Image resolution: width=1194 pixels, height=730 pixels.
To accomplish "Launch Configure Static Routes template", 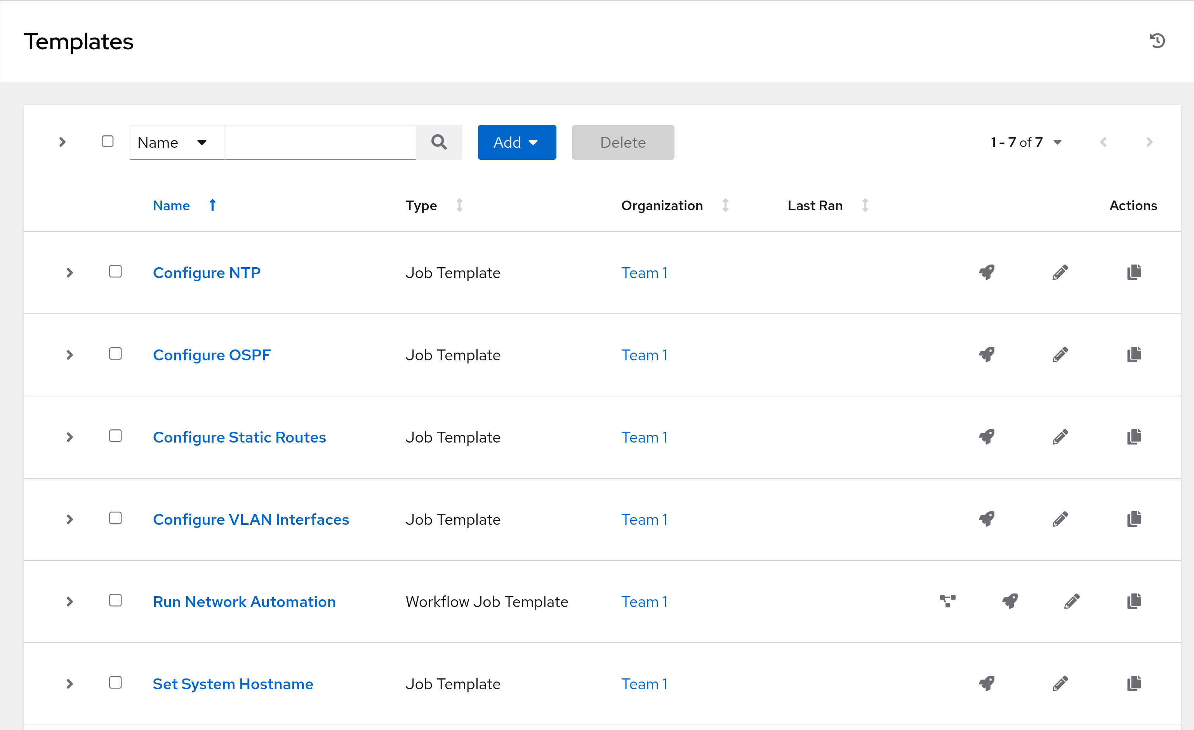I will (987, 437).
